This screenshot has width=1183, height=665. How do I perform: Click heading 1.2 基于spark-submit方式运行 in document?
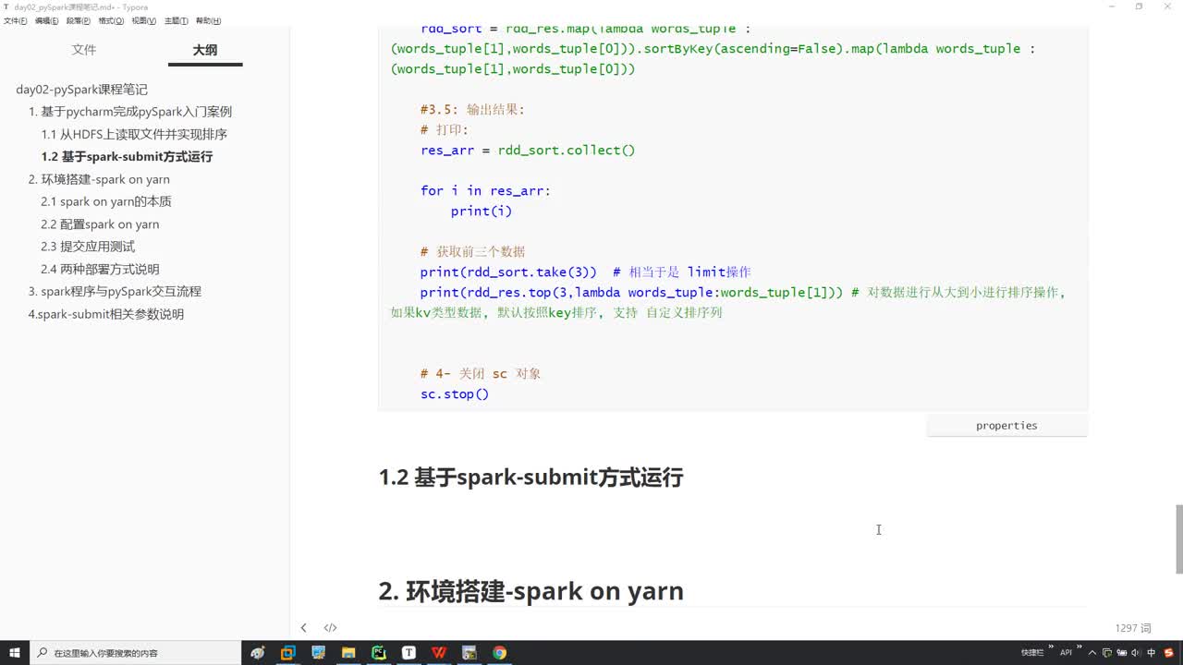click(531, 478)
